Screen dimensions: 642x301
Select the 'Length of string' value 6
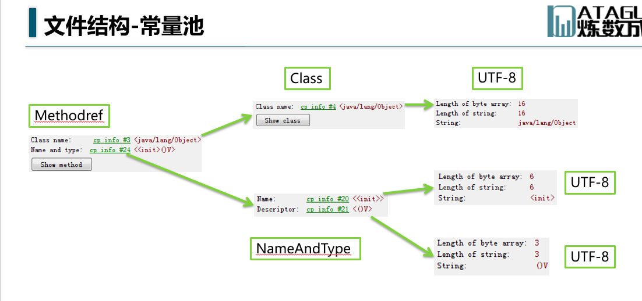click(531, 188)
